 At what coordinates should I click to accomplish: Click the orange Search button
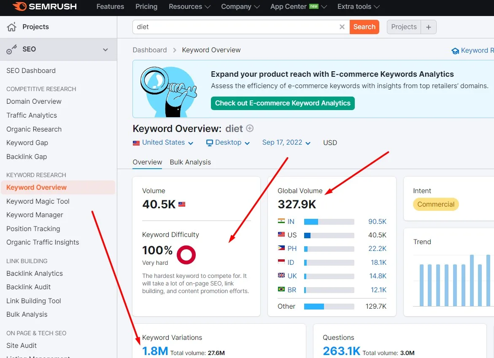coord(364,27)
